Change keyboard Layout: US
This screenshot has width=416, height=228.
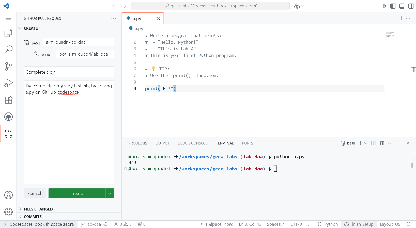click(390, 224)
